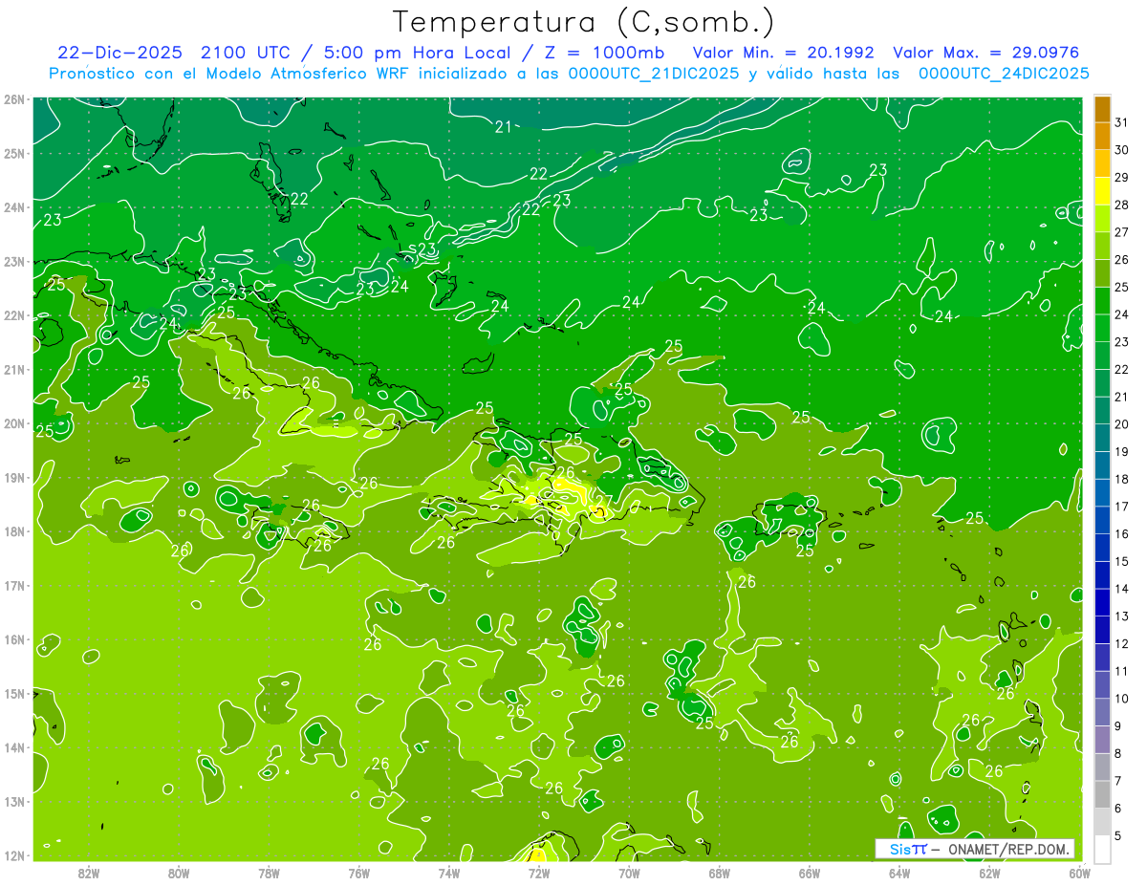Click 'Valor Min. = 20.1992' text
Viewport: 1147px width, 886px height.
784,54
